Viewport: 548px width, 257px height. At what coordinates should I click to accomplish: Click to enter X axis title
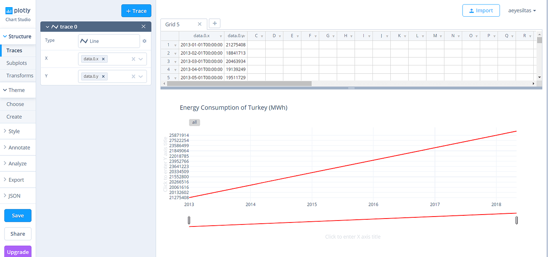353,237
